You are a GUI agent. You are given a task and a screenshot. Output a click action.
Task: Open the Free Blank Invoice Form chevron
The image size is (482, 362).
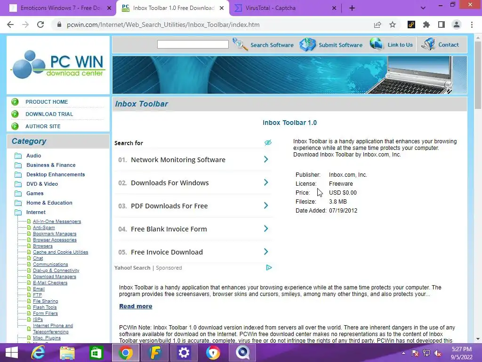point(266,229)
